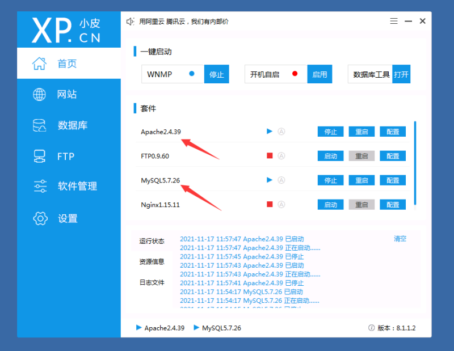The image size is (454, 351).
Task: Switch to the 运行状态 tab
Action: coord(152,241)
